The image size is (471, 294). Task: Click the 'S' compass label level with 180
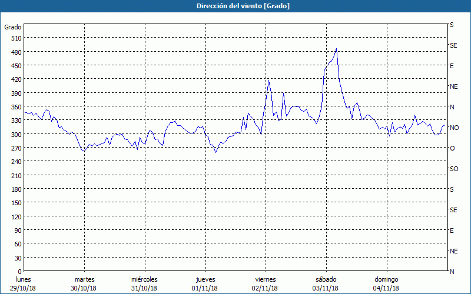pyautogui.click(x=452, y=189)
